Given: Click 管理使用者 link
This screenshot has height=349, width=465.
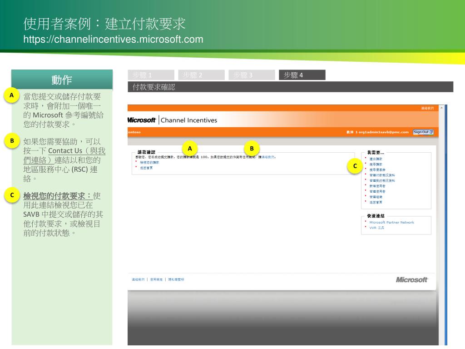Looking at the screenshot, I should (377, 191).
